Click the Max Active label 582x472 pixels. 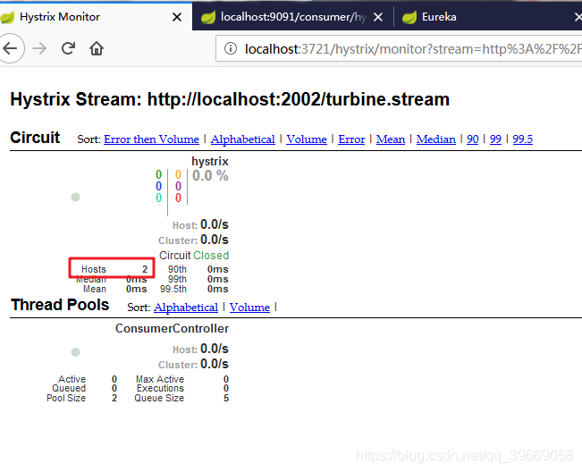[x=160, y=379]
